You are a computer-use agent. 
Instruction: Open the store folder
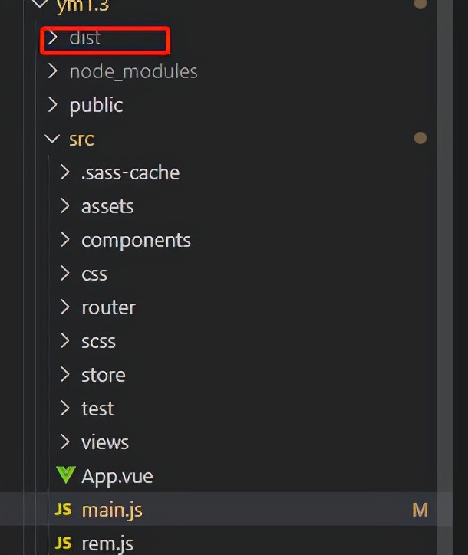coord(103,375)
